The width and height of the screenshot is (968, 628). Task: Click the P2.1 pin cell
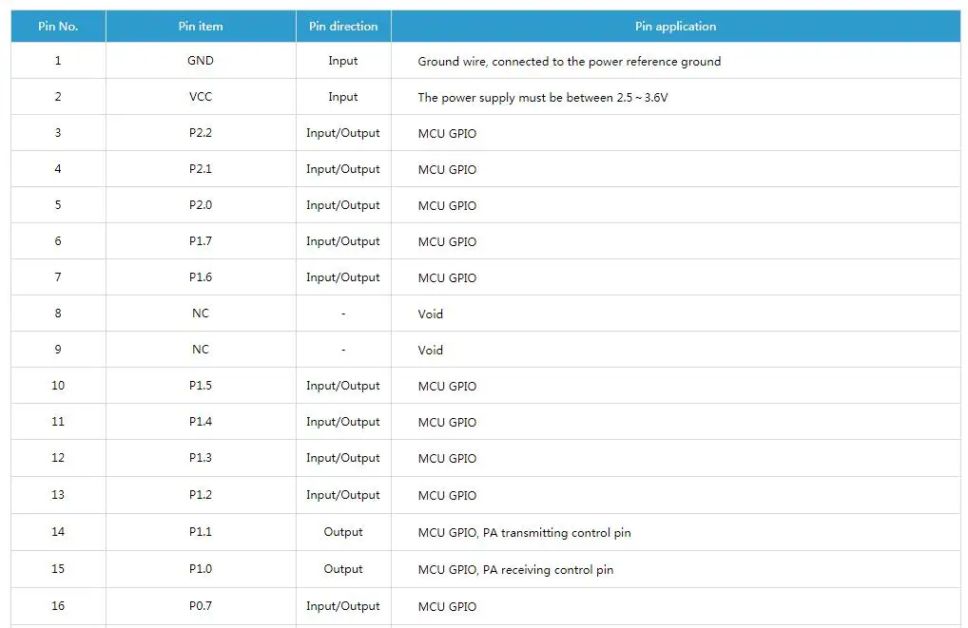tap(201, 169)
